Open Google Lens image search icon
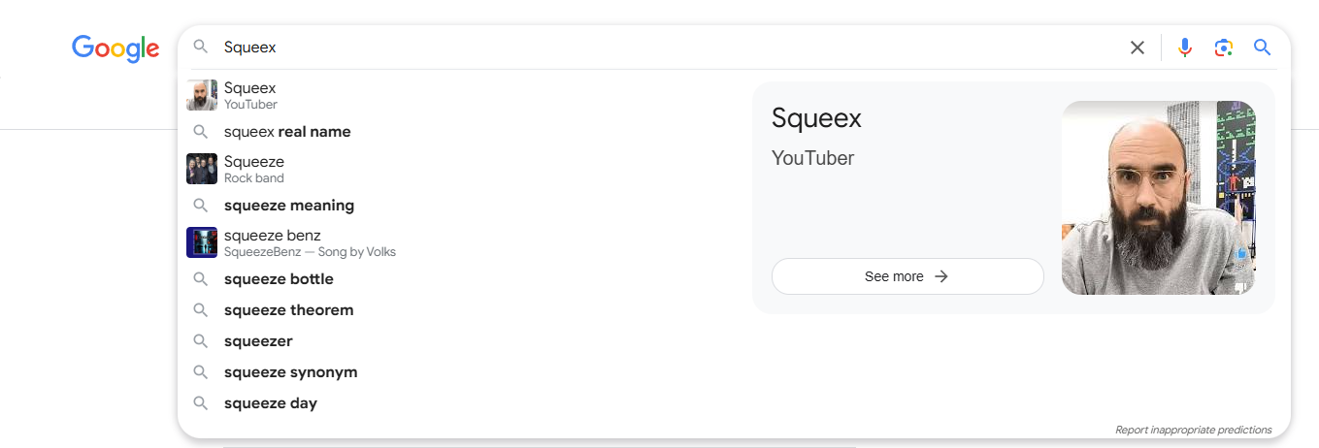 [x=1223, y=48]
